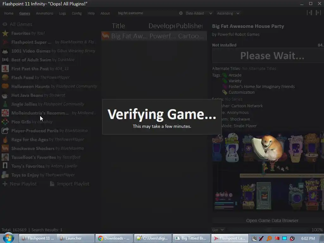Open the Config tab
This screenshot has height=243, width=324.
(x=77, y=13)
